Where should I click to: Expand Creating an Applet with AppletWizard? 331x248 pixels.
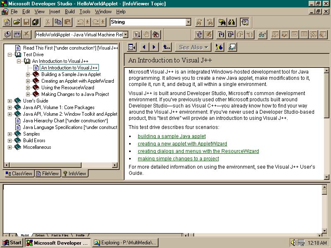pos(28,81)
